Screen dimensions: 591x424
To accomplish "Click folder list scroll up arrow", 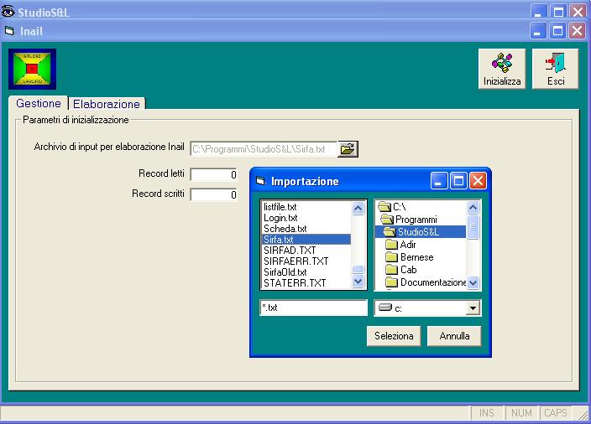I will click(473, 207).
